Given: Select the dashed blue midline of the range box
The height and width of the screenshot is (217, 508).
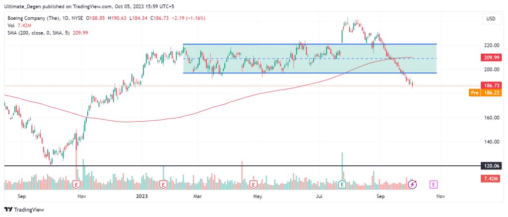Looking at the screenshot, I should [310, 59].
